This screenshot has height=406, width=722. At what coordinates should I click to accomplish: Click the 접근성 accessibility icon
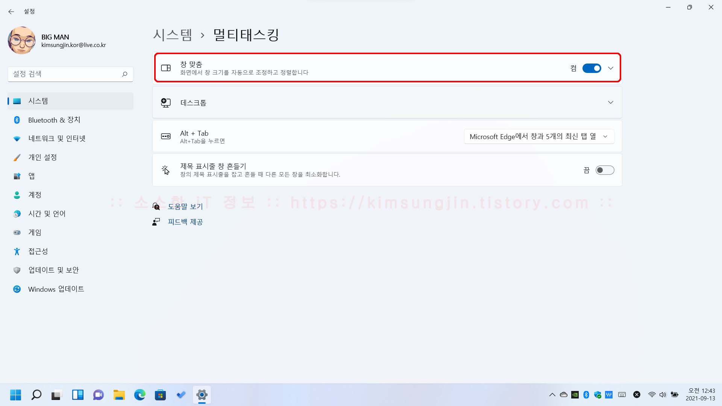pos(17,251)
